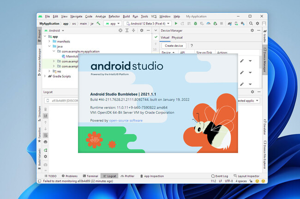The image size is (300, 199).
Task: Click the green Run app button
Action: (176, 23)
